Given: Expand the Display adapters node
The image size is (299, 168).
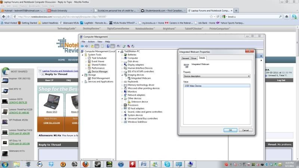Looking at the screenshot, I should (x=122, y=65).
